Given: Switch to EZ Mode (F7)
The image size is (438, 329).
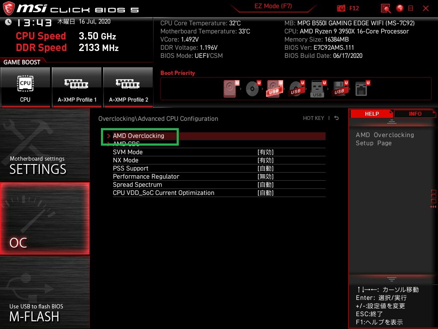Looking at the screenshot, I should (x=273, y=6).
